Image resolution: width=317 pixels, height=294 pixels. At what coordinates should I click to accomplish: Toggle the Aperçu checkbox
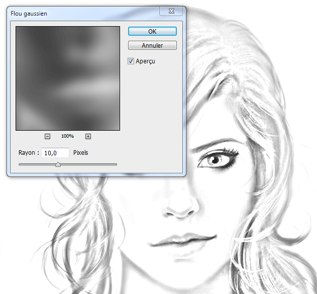131,61
